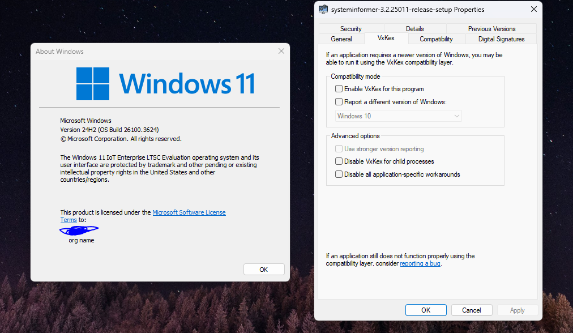The height and width of the screenshot is (333, 573).
Task: Switch to the Security tab
Action: (351, 28)
